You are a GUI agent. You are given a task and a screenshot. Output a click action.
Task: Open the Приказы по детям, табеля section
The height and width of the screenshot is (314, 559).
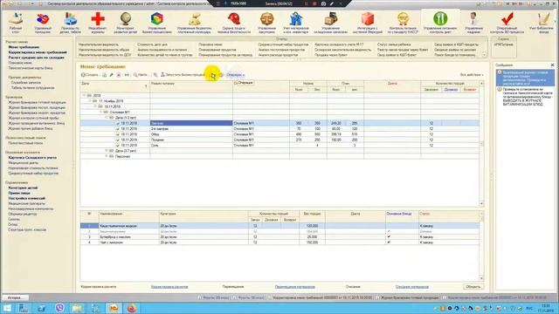tap(70, 23)
